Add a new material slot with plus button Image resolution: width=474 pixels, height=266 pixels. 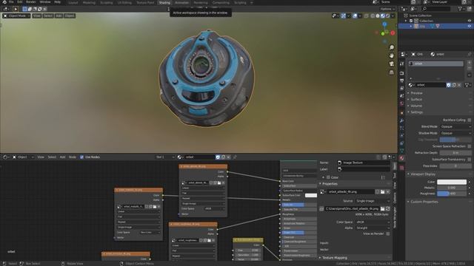click(x=469, y=63)
